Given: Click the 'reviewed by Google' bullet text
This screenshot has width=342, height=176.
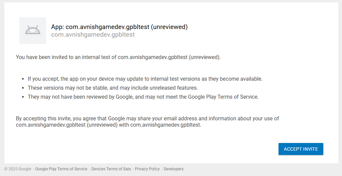Looking at the screenshot, I should (x=143, y=97).
